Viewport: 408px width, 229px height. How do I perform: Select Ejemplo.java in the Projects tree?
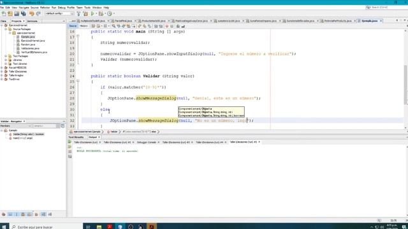coord(28,37)
